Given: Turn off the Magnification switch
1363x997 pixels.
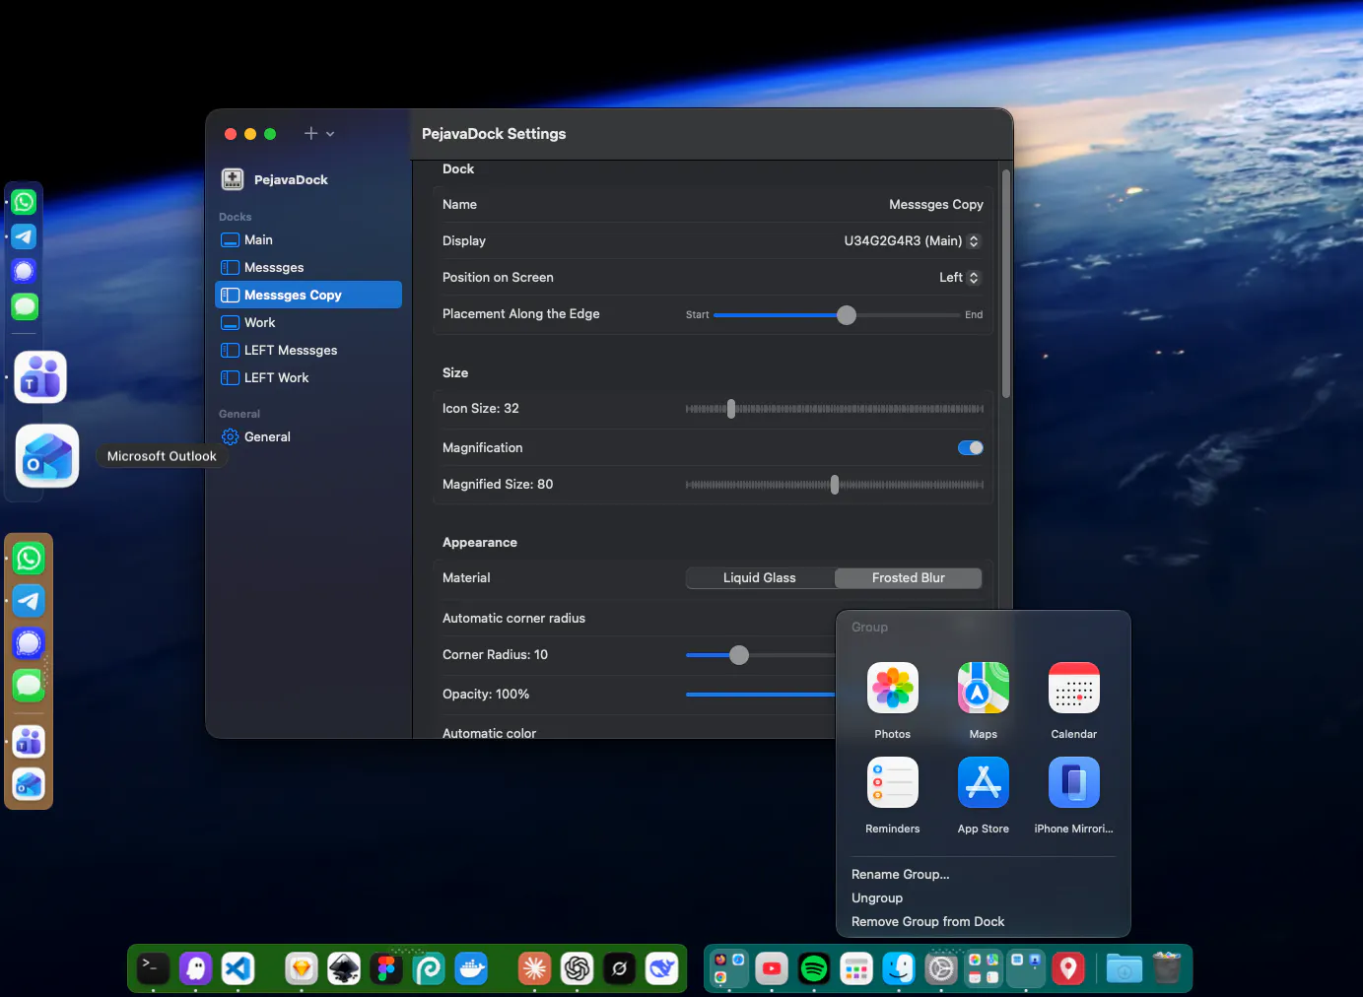Looking at the screenshot, I should pyautogui.click(x=971, y=448).
